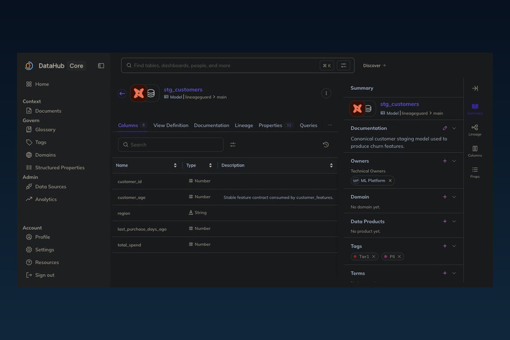Image resolution: width=510 pixels, height=340 pixels.
Task: Click the DataHub logo icon
Action: [29, 66]
